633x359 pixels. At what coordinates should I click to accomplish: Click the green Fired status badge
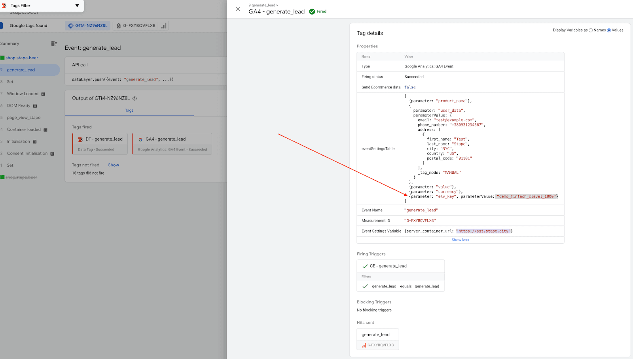point(318,11)
